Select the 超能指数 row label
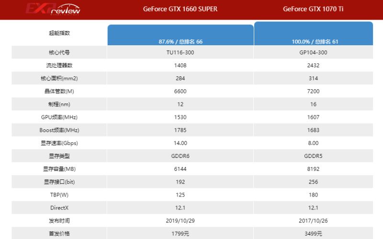 59,33
